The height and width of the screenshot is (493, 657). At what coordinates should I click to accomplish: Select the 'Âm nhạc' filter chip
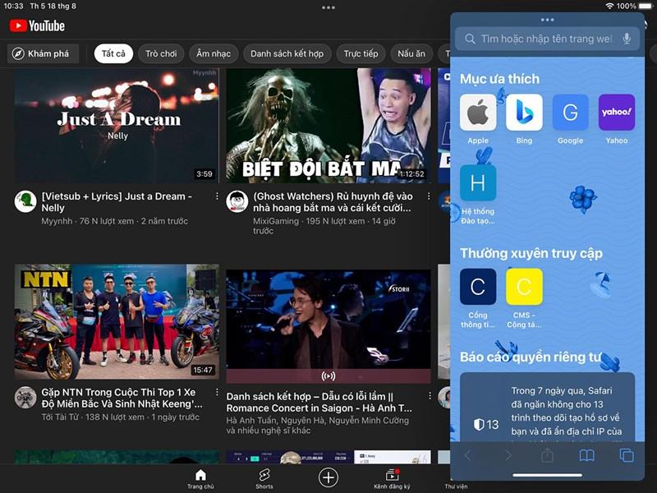point(214,54)
